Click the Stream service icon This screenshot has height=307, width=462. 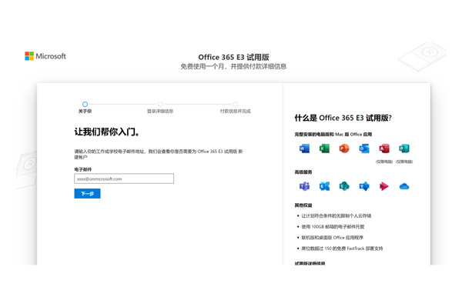384,186
